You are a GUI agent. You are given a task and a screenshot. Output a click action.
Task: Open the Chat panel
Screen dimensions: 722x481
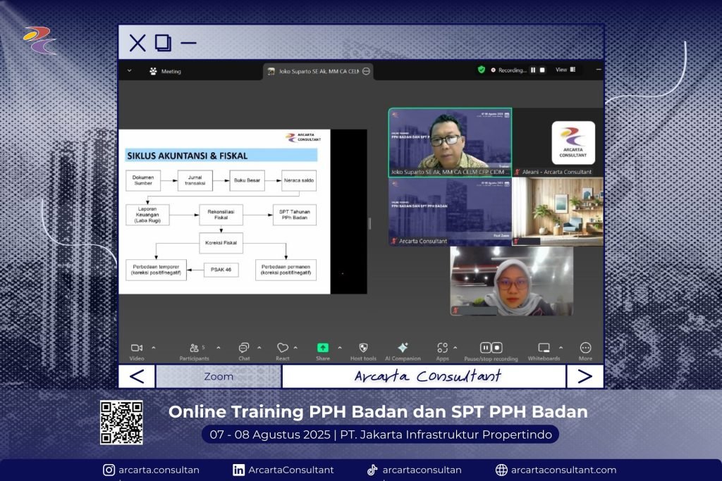(244, 348)
